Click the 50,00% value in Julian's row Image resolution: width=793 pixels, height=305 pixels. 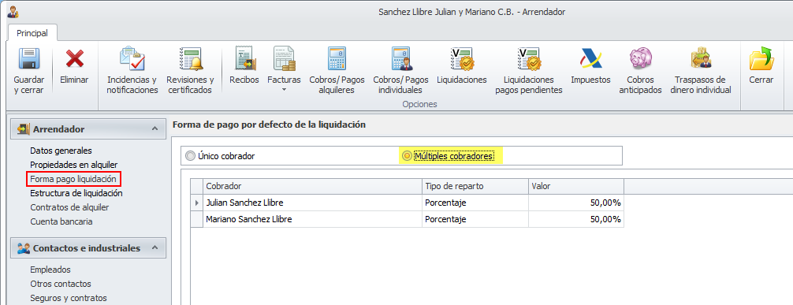[x=576, y=203]
